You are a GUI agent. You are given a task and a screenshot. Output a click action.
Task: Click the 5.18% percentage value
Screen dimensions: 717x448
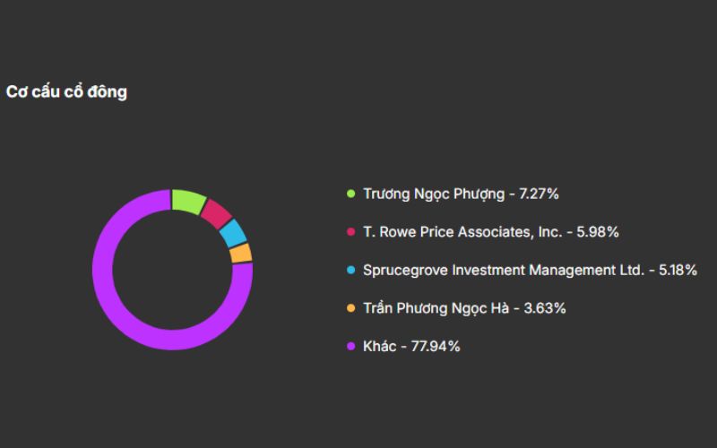pos(678,270)
